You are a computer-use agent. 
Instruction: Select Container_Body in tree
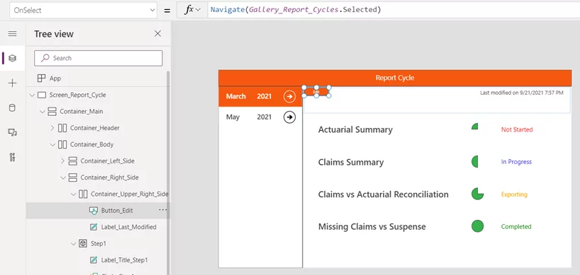91,144
